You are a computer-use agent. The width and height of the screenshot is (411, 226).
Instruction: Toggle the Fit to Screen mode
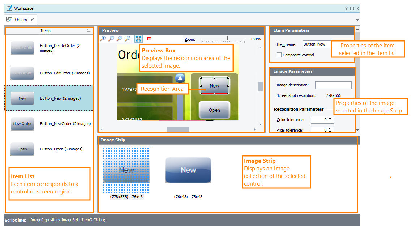click(x=138, y=39)
